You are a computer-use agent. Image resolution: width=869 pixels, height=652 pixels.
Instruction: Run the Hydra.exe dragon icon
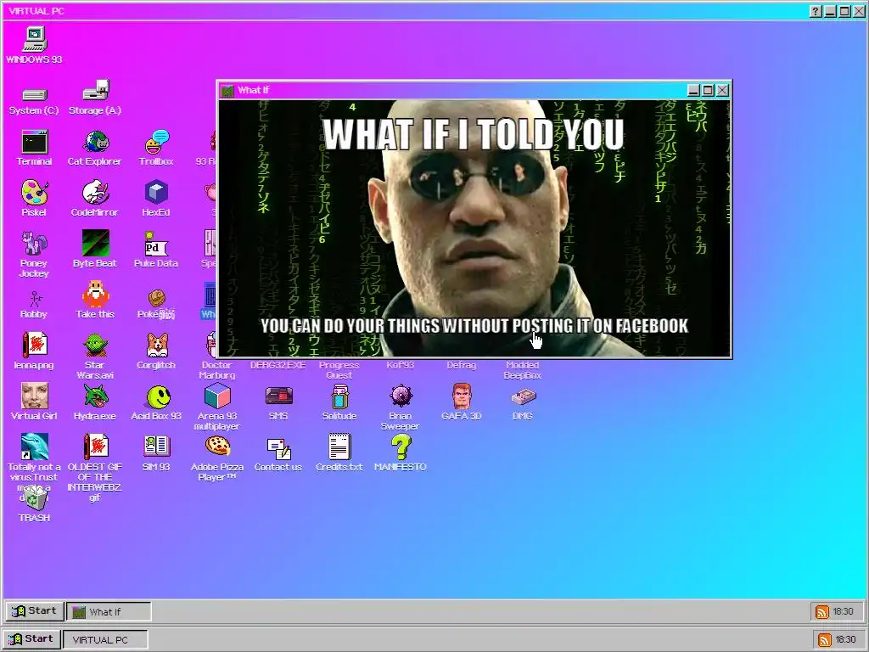coord(95,396)
